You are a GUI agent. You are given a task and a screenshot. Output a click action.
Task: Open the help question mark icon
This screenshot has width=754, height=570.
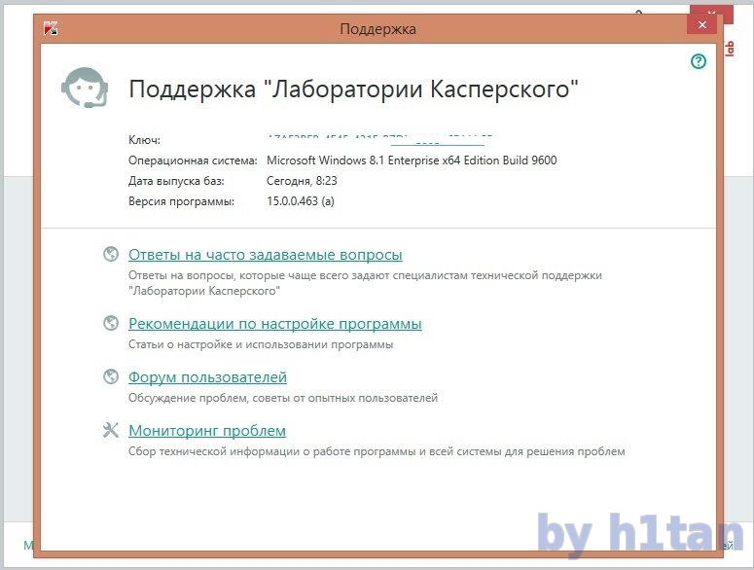point(699,61)
